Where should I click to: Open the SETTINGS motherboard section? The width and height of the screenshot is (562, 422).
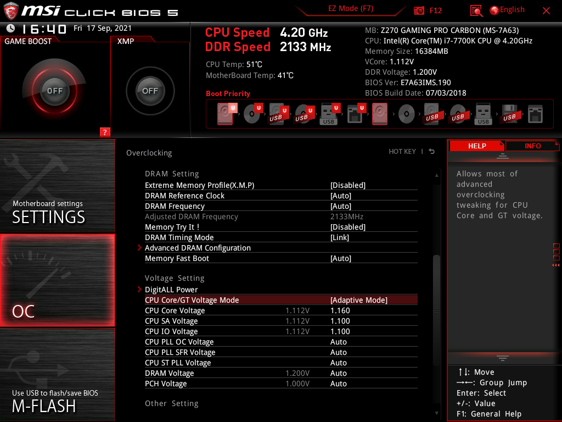click(57, 186)
